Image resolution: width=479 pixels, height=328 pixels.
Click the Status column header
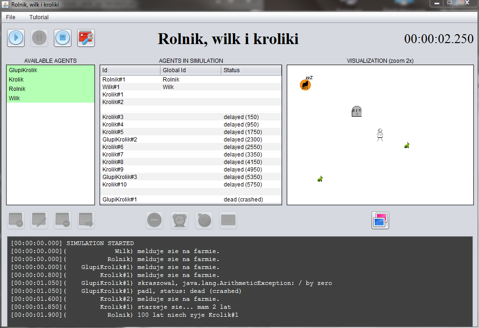point(251,70)
